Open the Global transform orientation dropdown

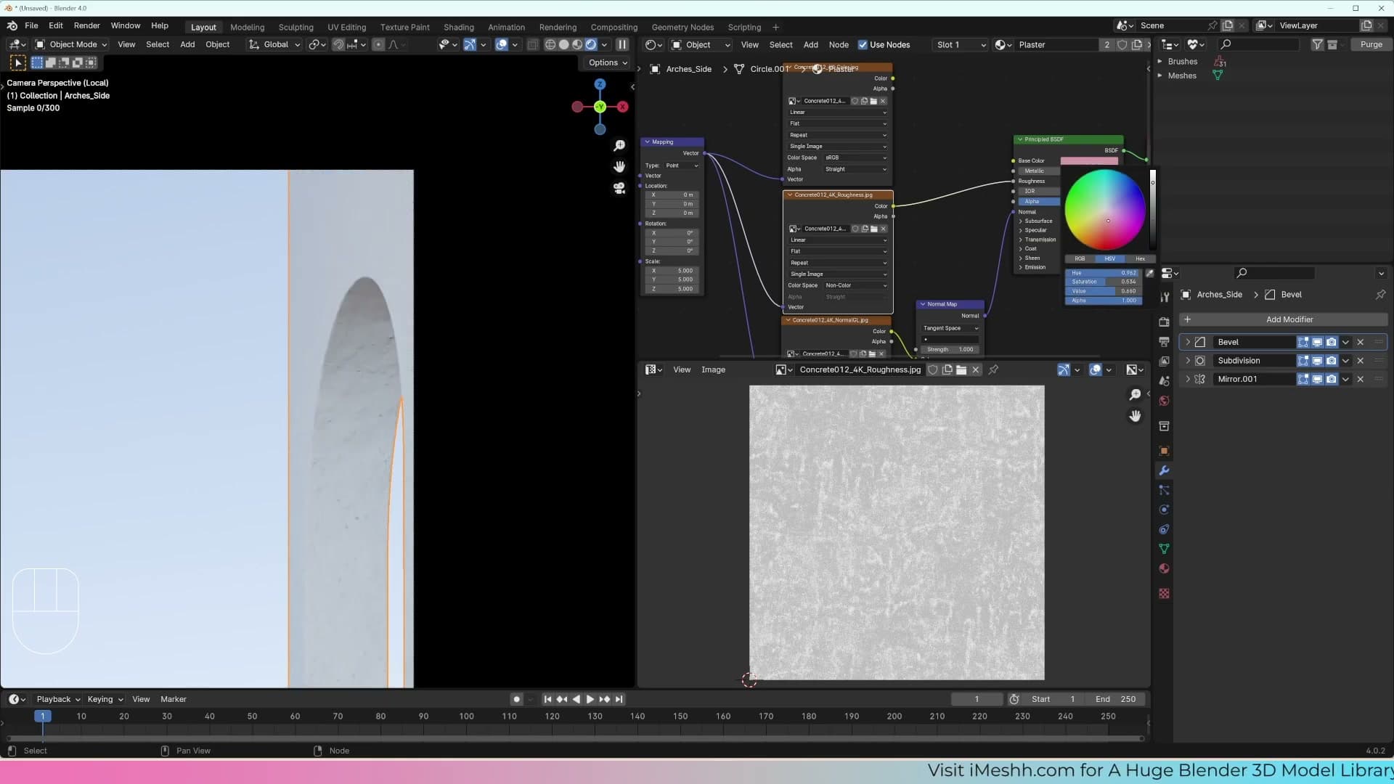coord(274,45)
